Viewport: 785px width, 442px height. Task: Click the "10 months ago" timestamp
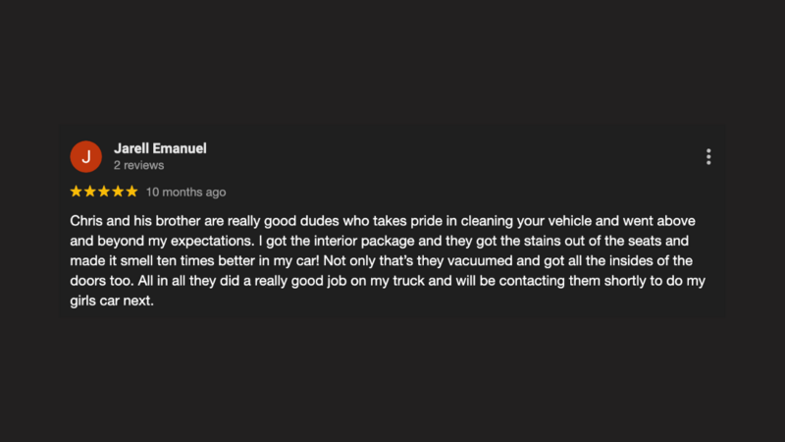click(x=185, y=192)
